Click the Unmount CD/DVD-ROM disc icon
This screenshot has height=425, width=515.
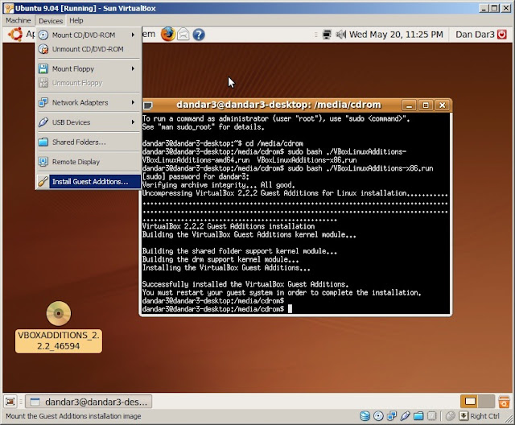tap(43, 49)
